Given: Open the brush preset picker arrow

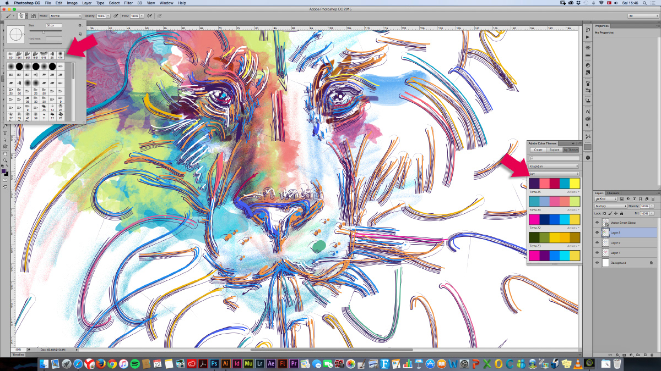Looking at the screenshot, I should pyautogui.click(x=26, y=16).
